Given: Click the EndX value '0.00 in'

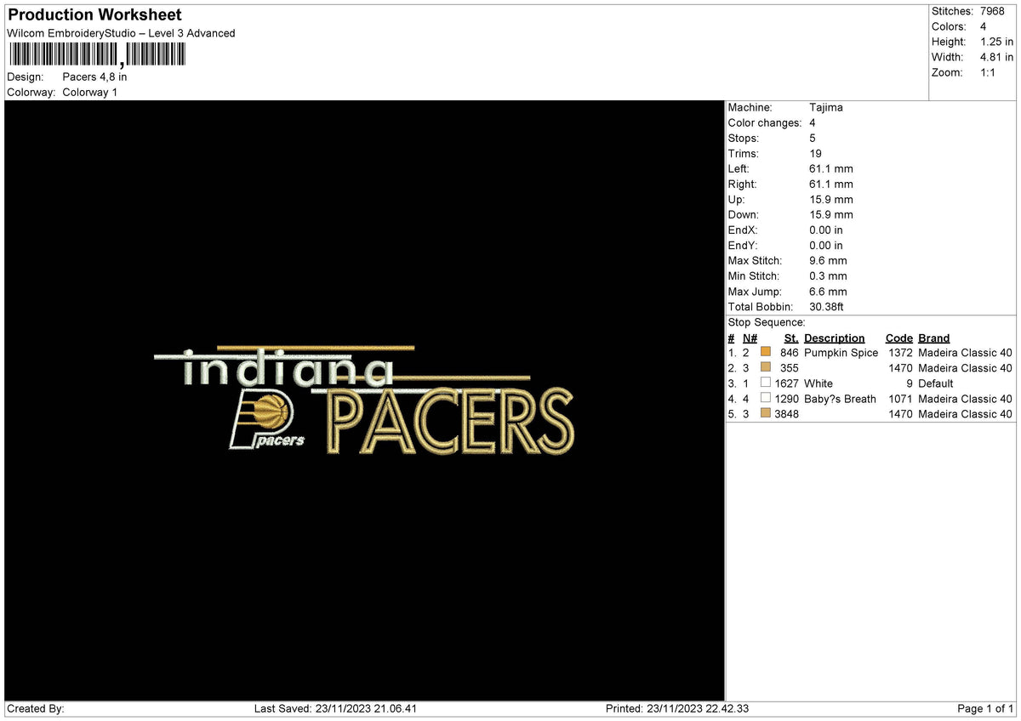Looking at the screenshot, I should click(x=826, y=230).
